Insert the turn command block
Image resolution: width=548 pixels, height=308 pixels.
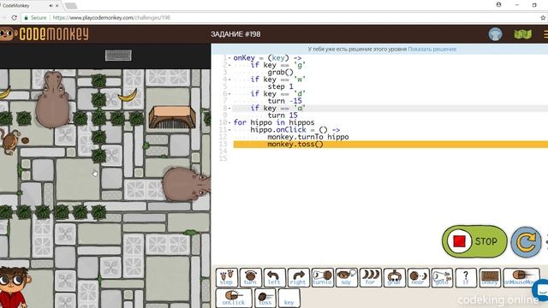[x=251, y=277]
